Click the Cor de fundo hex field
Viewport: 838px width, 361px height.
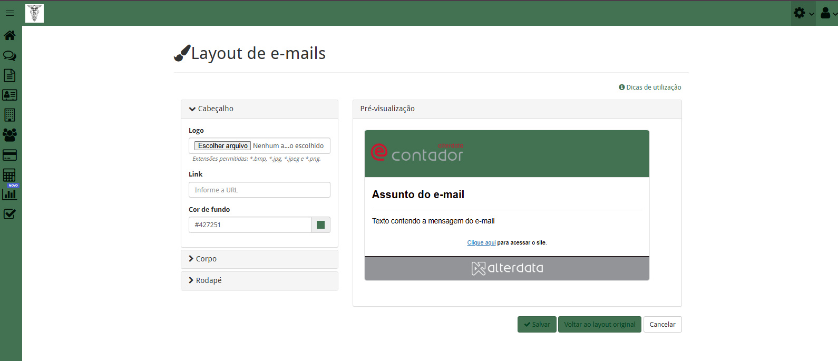pyautogui.click(x=250, y=225)
